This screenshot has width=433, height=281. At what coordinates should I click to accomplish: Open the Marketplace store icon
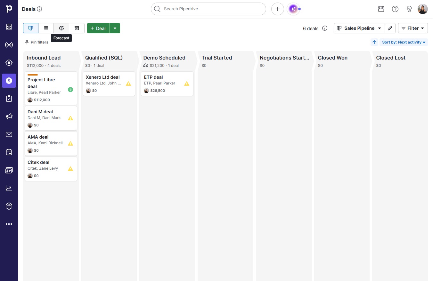pyautogui.click(x=381, y=9)
